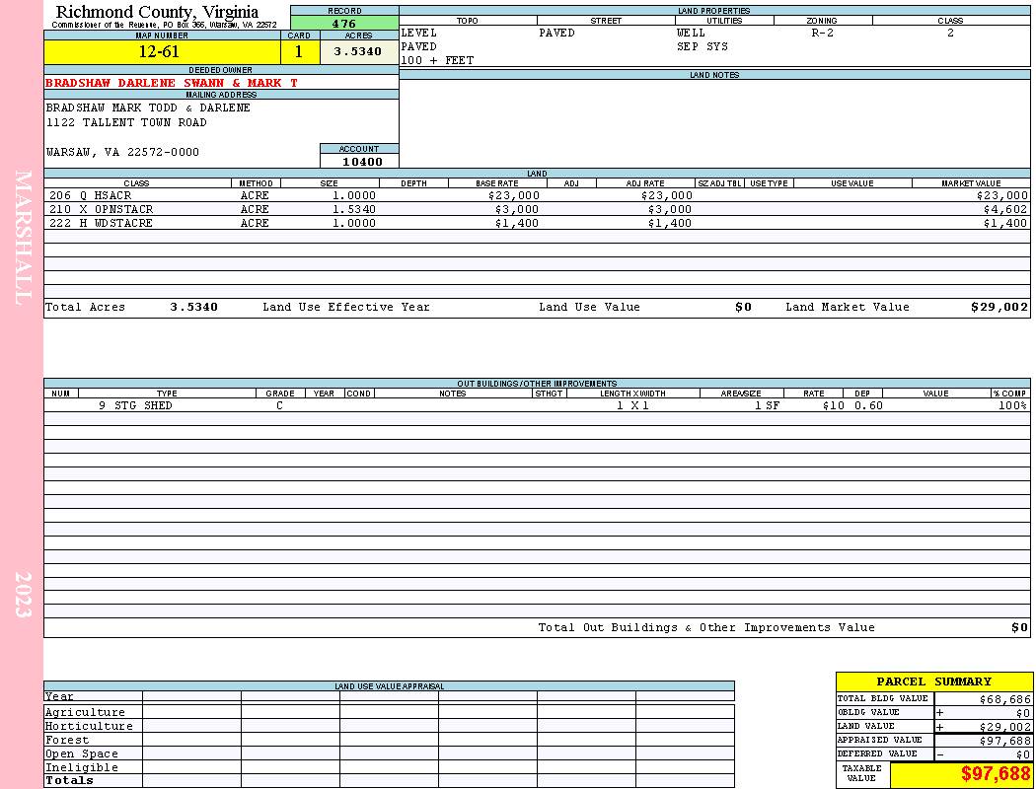Click 100 + FEET in land properties
The image size is (1036, 789).
coord(437,61)
